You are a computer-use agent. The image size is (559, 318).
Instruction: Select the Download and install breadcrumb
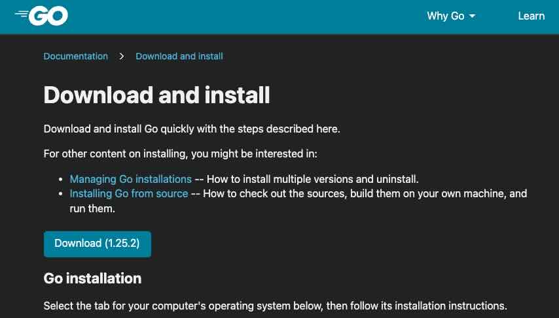[179, 56]
